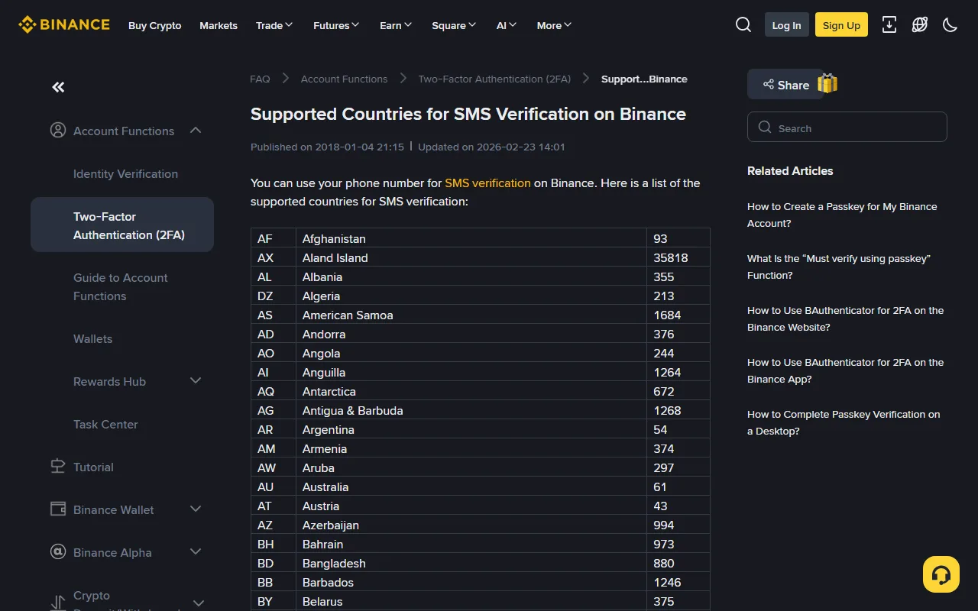Image resolution: width=978 pixels, height=611 pixels.
Task: Open BAuthenticator 2FA on App article
Action: point(845,370)
